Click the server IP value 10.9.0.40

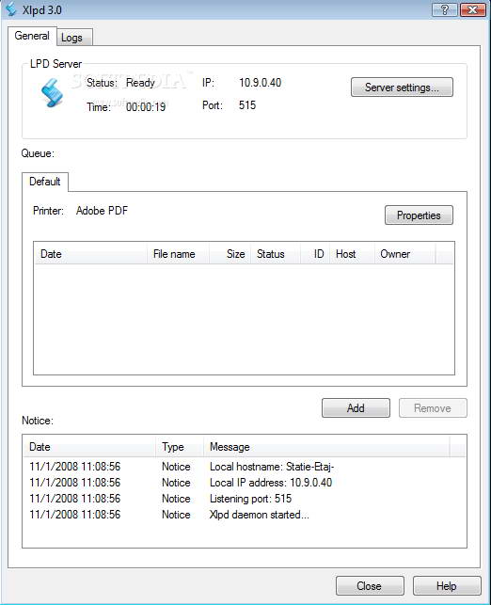[x=260, y=83]
